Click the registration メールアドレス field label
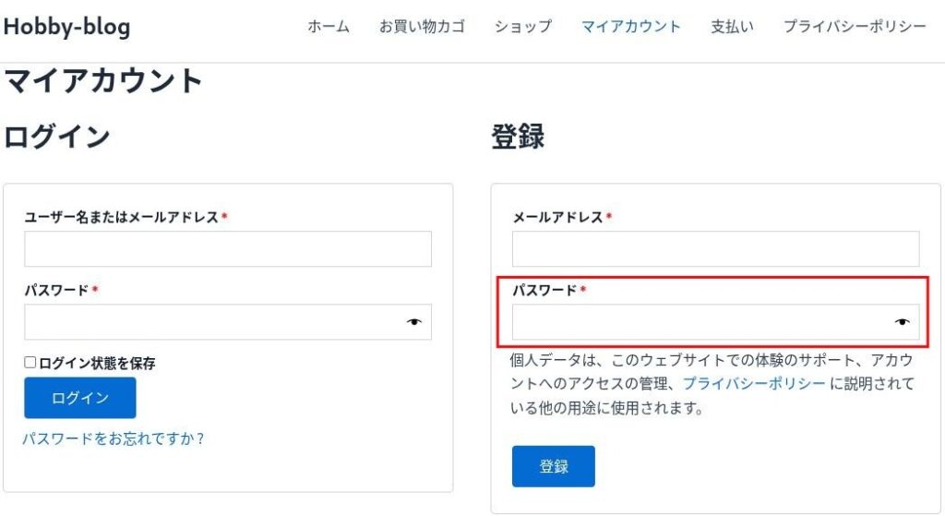The image size is (945, 516). coord(557,217)
